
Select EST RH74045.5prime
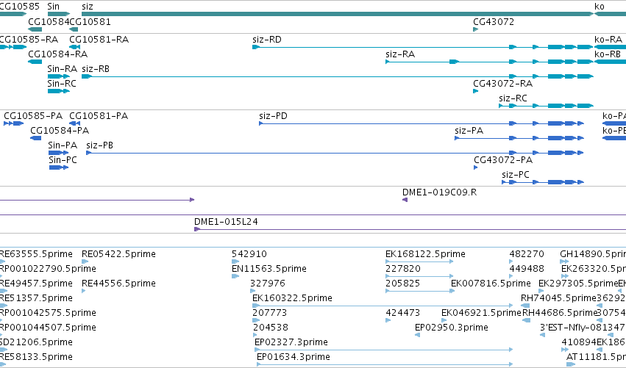point(558,298)
